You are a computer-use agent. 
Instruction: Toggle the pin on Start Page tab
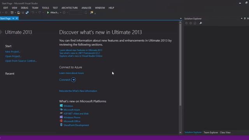tap(13, 18)
